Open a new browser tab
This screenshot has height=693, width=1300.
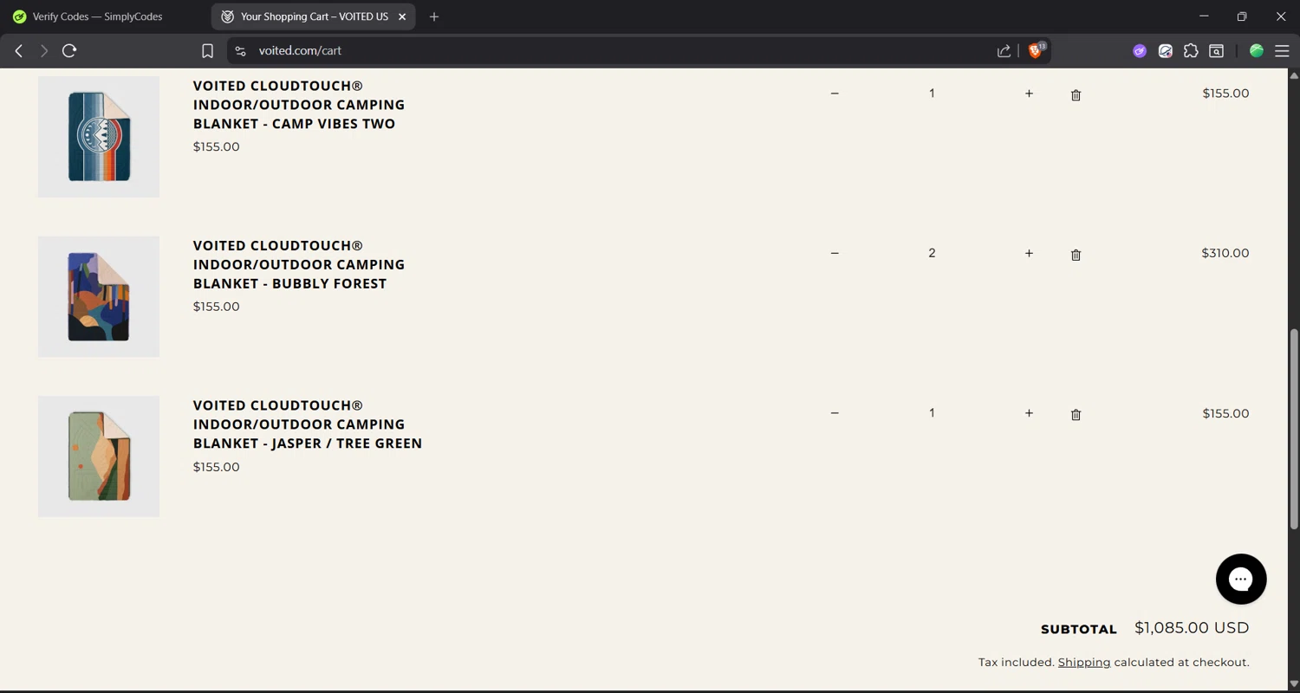coord(434,16)
